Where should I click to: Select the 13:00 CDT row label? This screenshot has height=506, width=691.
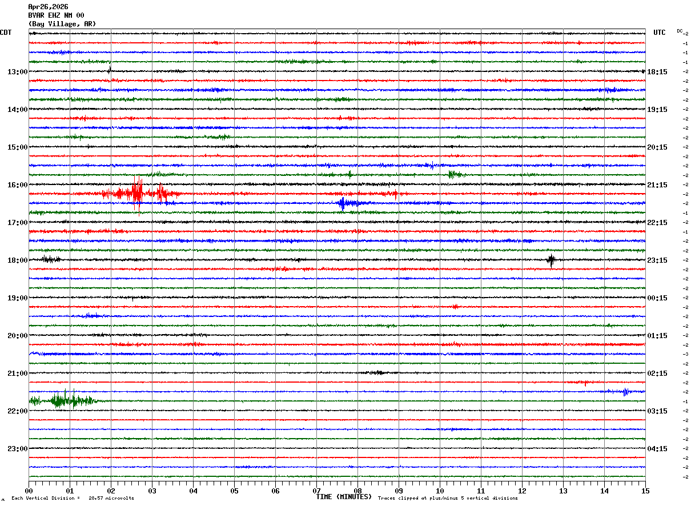pos(18,72)
